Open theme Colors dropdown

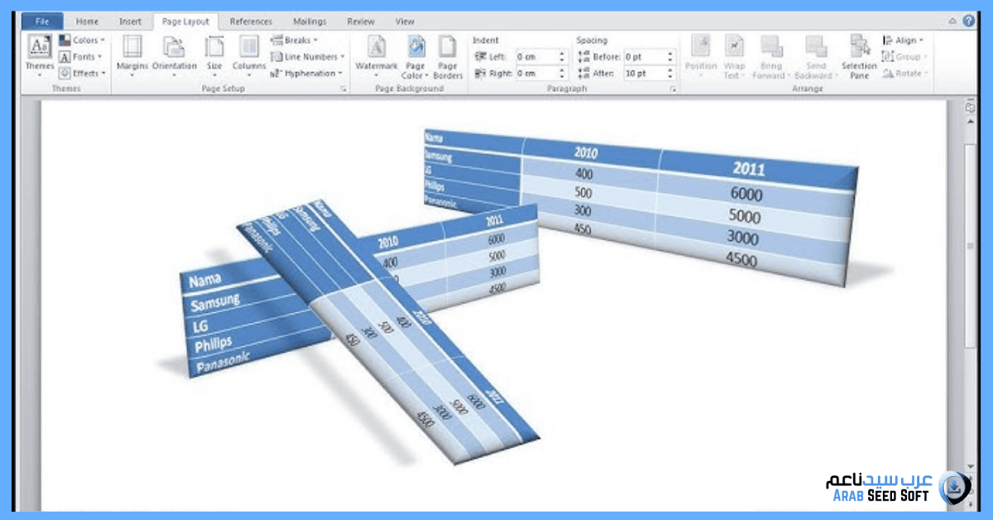click(x=82, y=40)
